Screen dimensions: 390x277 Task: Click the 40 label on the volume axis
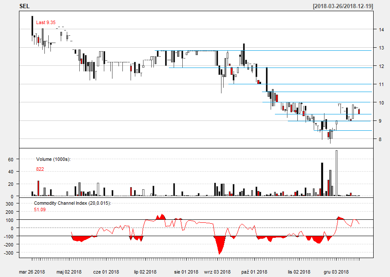tap(10, 172)
